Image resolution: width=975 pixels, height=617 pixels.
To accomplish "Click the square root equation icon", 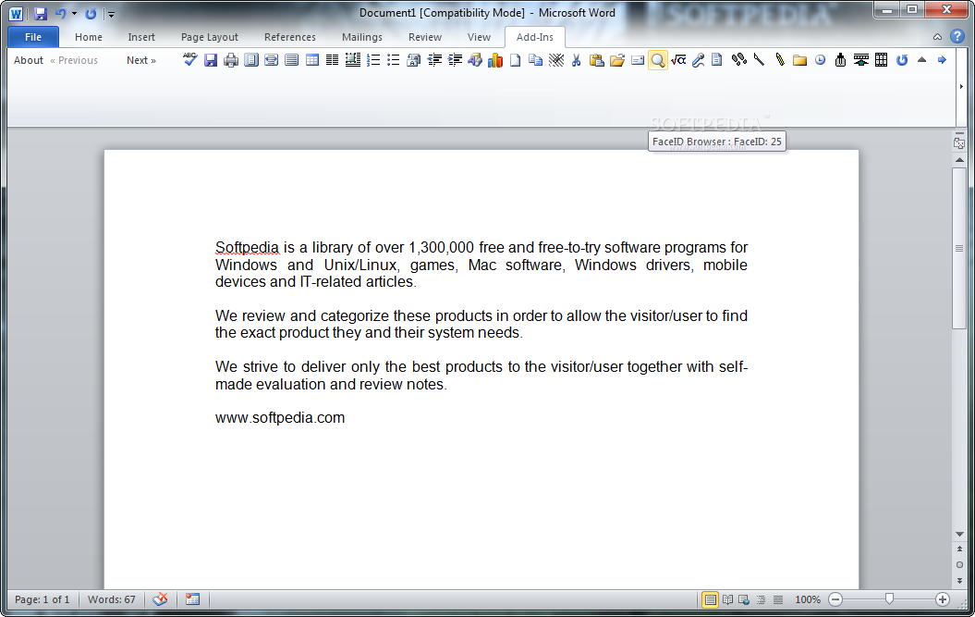I will click(678, 60).
